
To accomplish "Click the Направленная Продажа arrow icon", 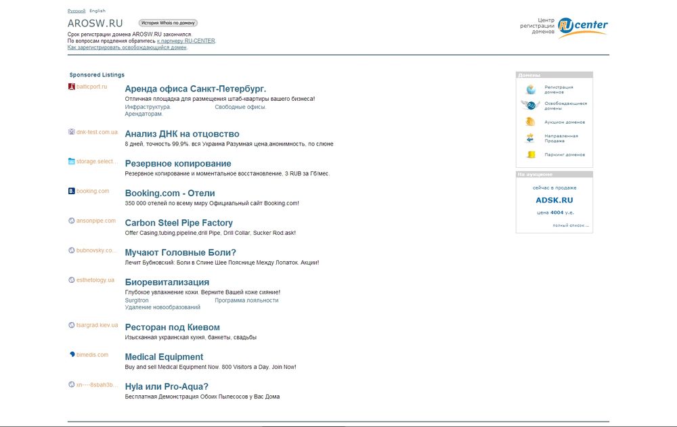I will click(531, 138).
